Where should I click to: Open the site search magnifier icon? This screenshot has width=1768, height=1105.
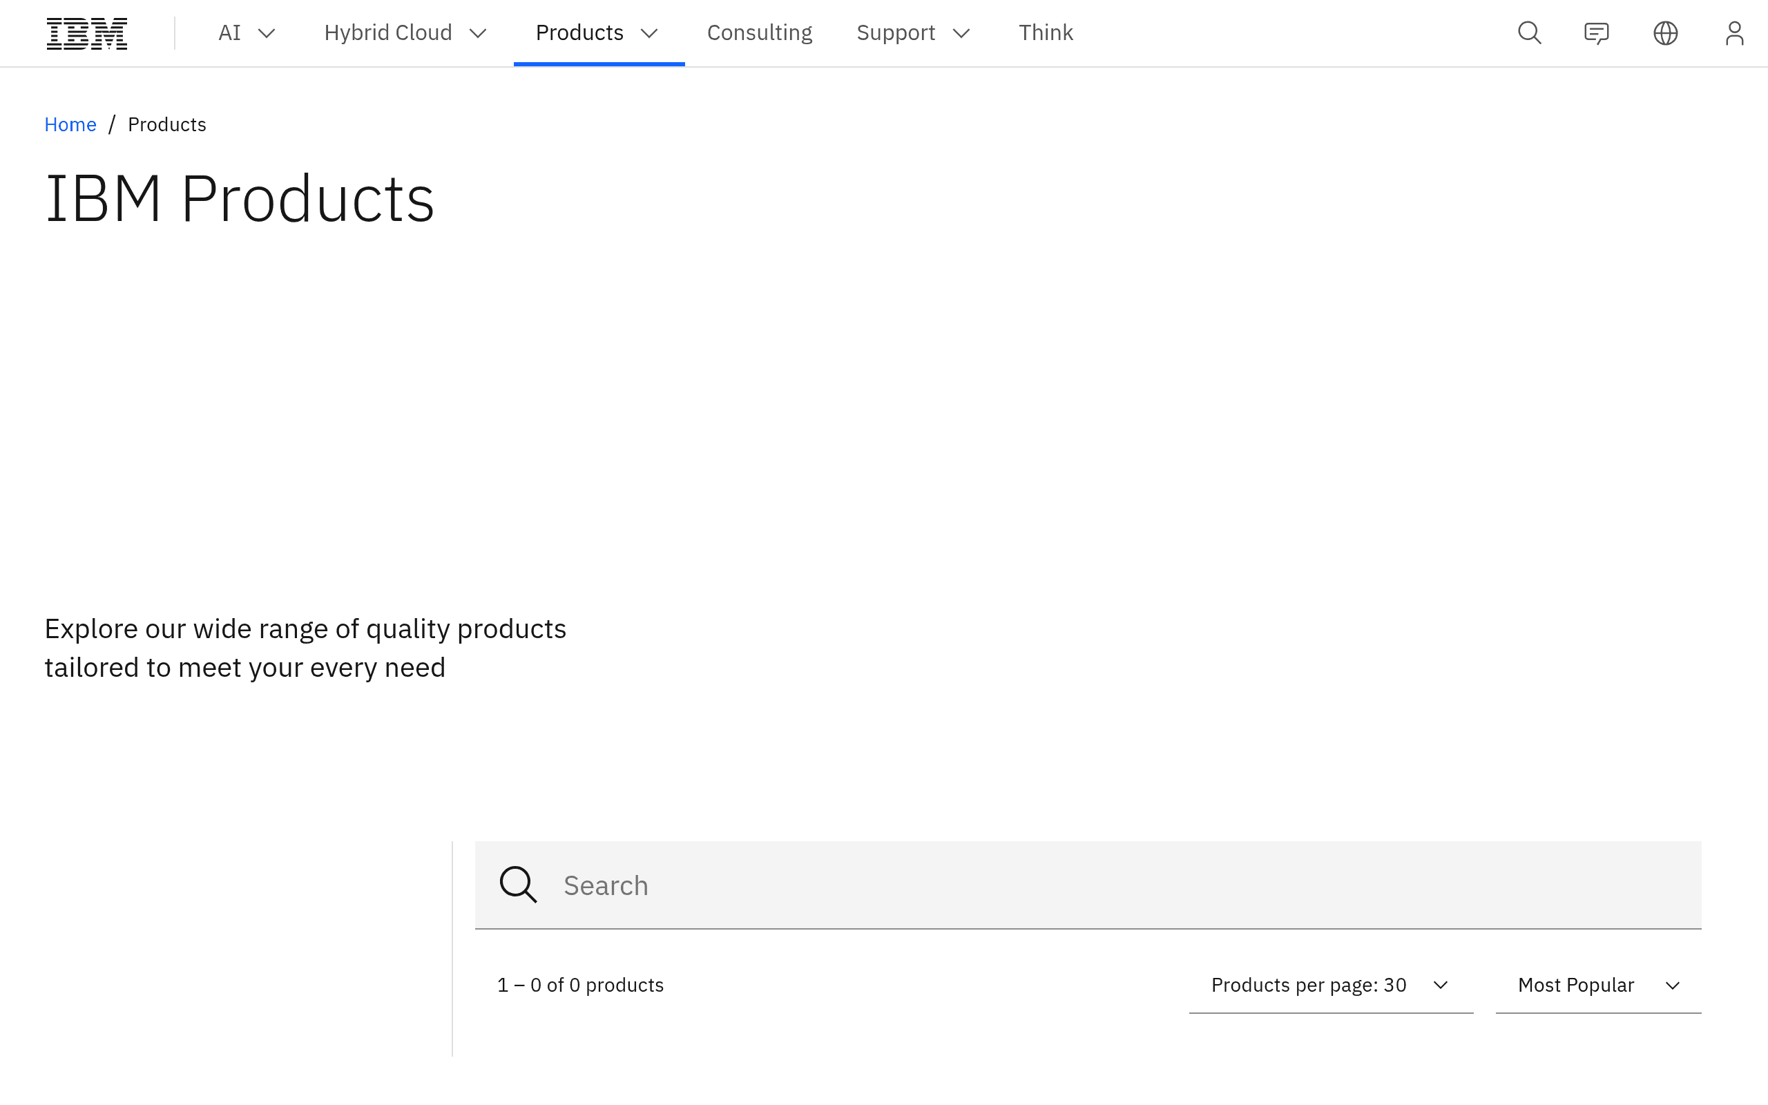tap(1529, 33)
